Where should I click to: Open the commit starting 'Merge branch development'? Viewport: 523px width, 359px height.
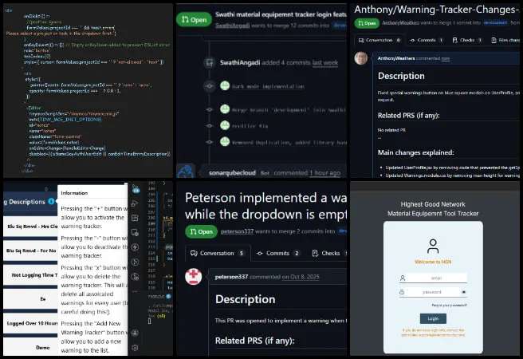coord(289,110)
